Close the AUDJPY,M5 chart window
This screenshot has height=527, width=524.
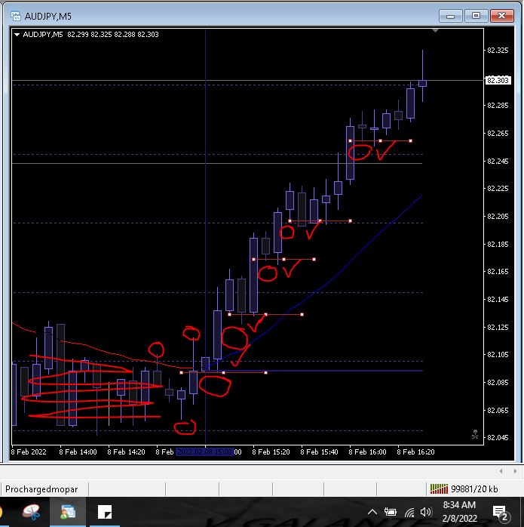click(x=501, y=16)
